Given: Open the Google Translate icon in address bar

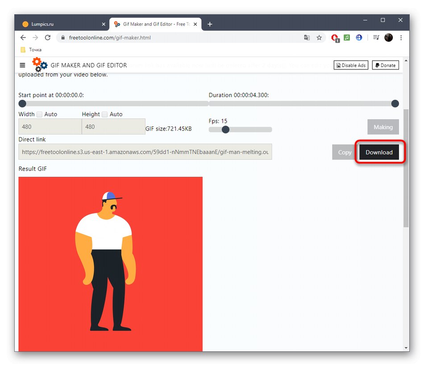Looking at the screenshot, I should point(307,37).
